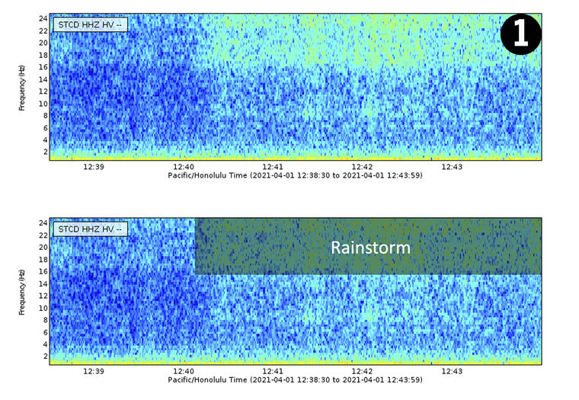Image resolution: width=579 pixels, height=400 pixels.
Task: Click the bottom Pacific/Honolulu Time axis caption
Action: (295, 379)
